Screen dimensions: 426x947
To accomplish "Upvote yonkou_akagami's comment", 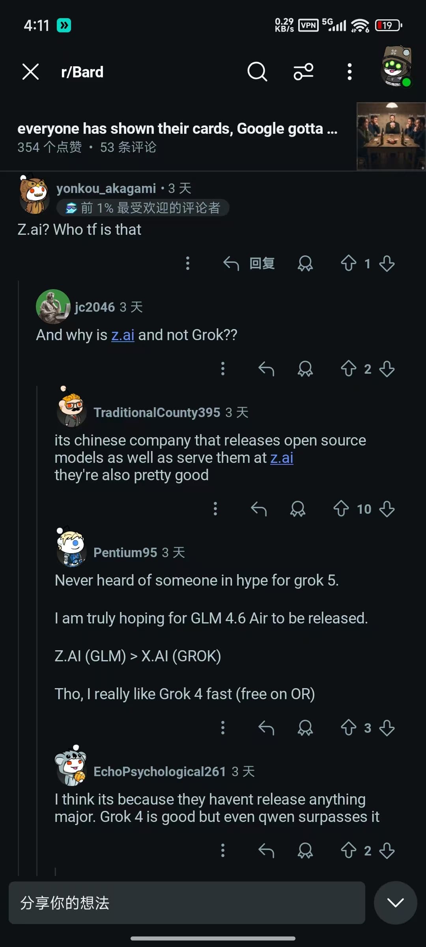I will [348, 263].
